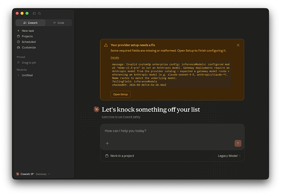
Task: Click the Customize toolbox icon
Action: 18,48
